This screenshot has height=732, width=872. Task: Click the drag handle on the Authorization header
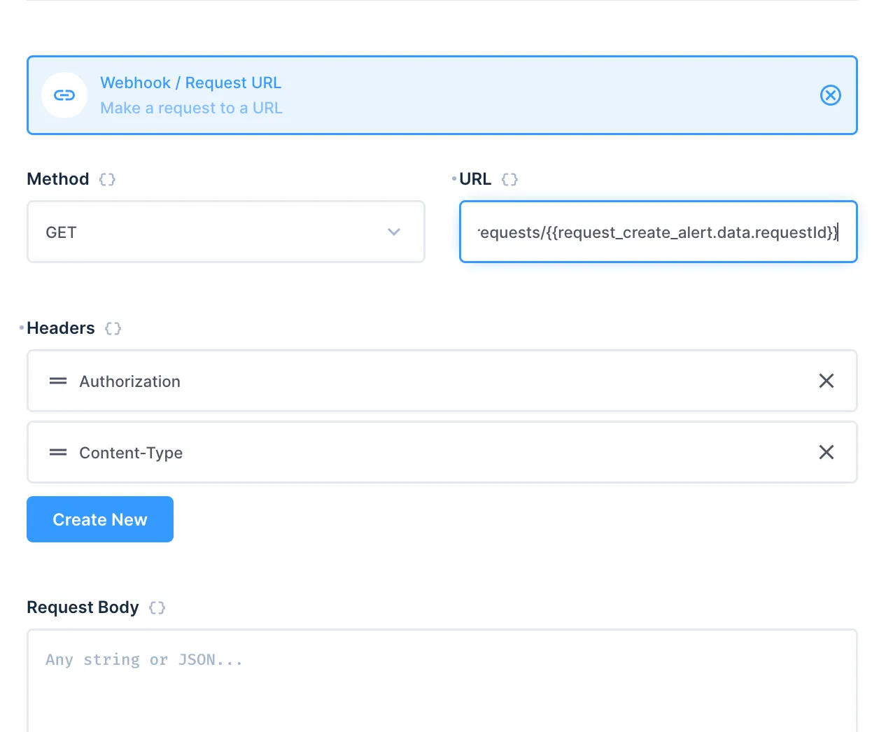(x=57, y=381)
